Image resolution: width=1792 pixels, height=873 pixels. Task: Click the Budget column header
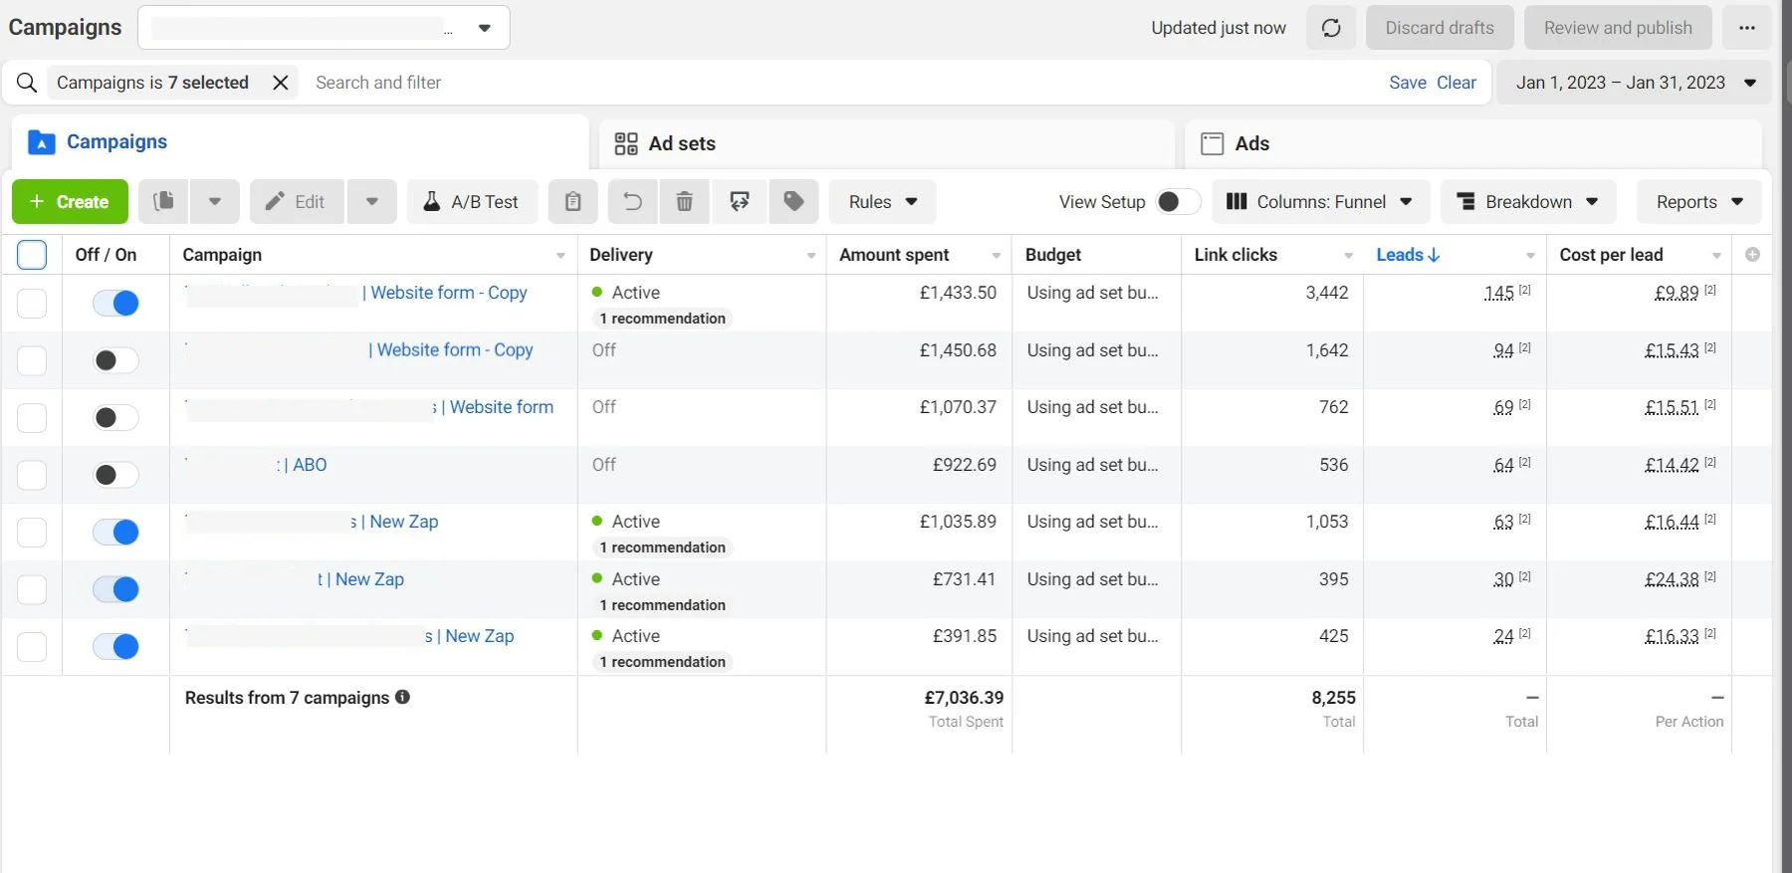[x=1053, y=255]
